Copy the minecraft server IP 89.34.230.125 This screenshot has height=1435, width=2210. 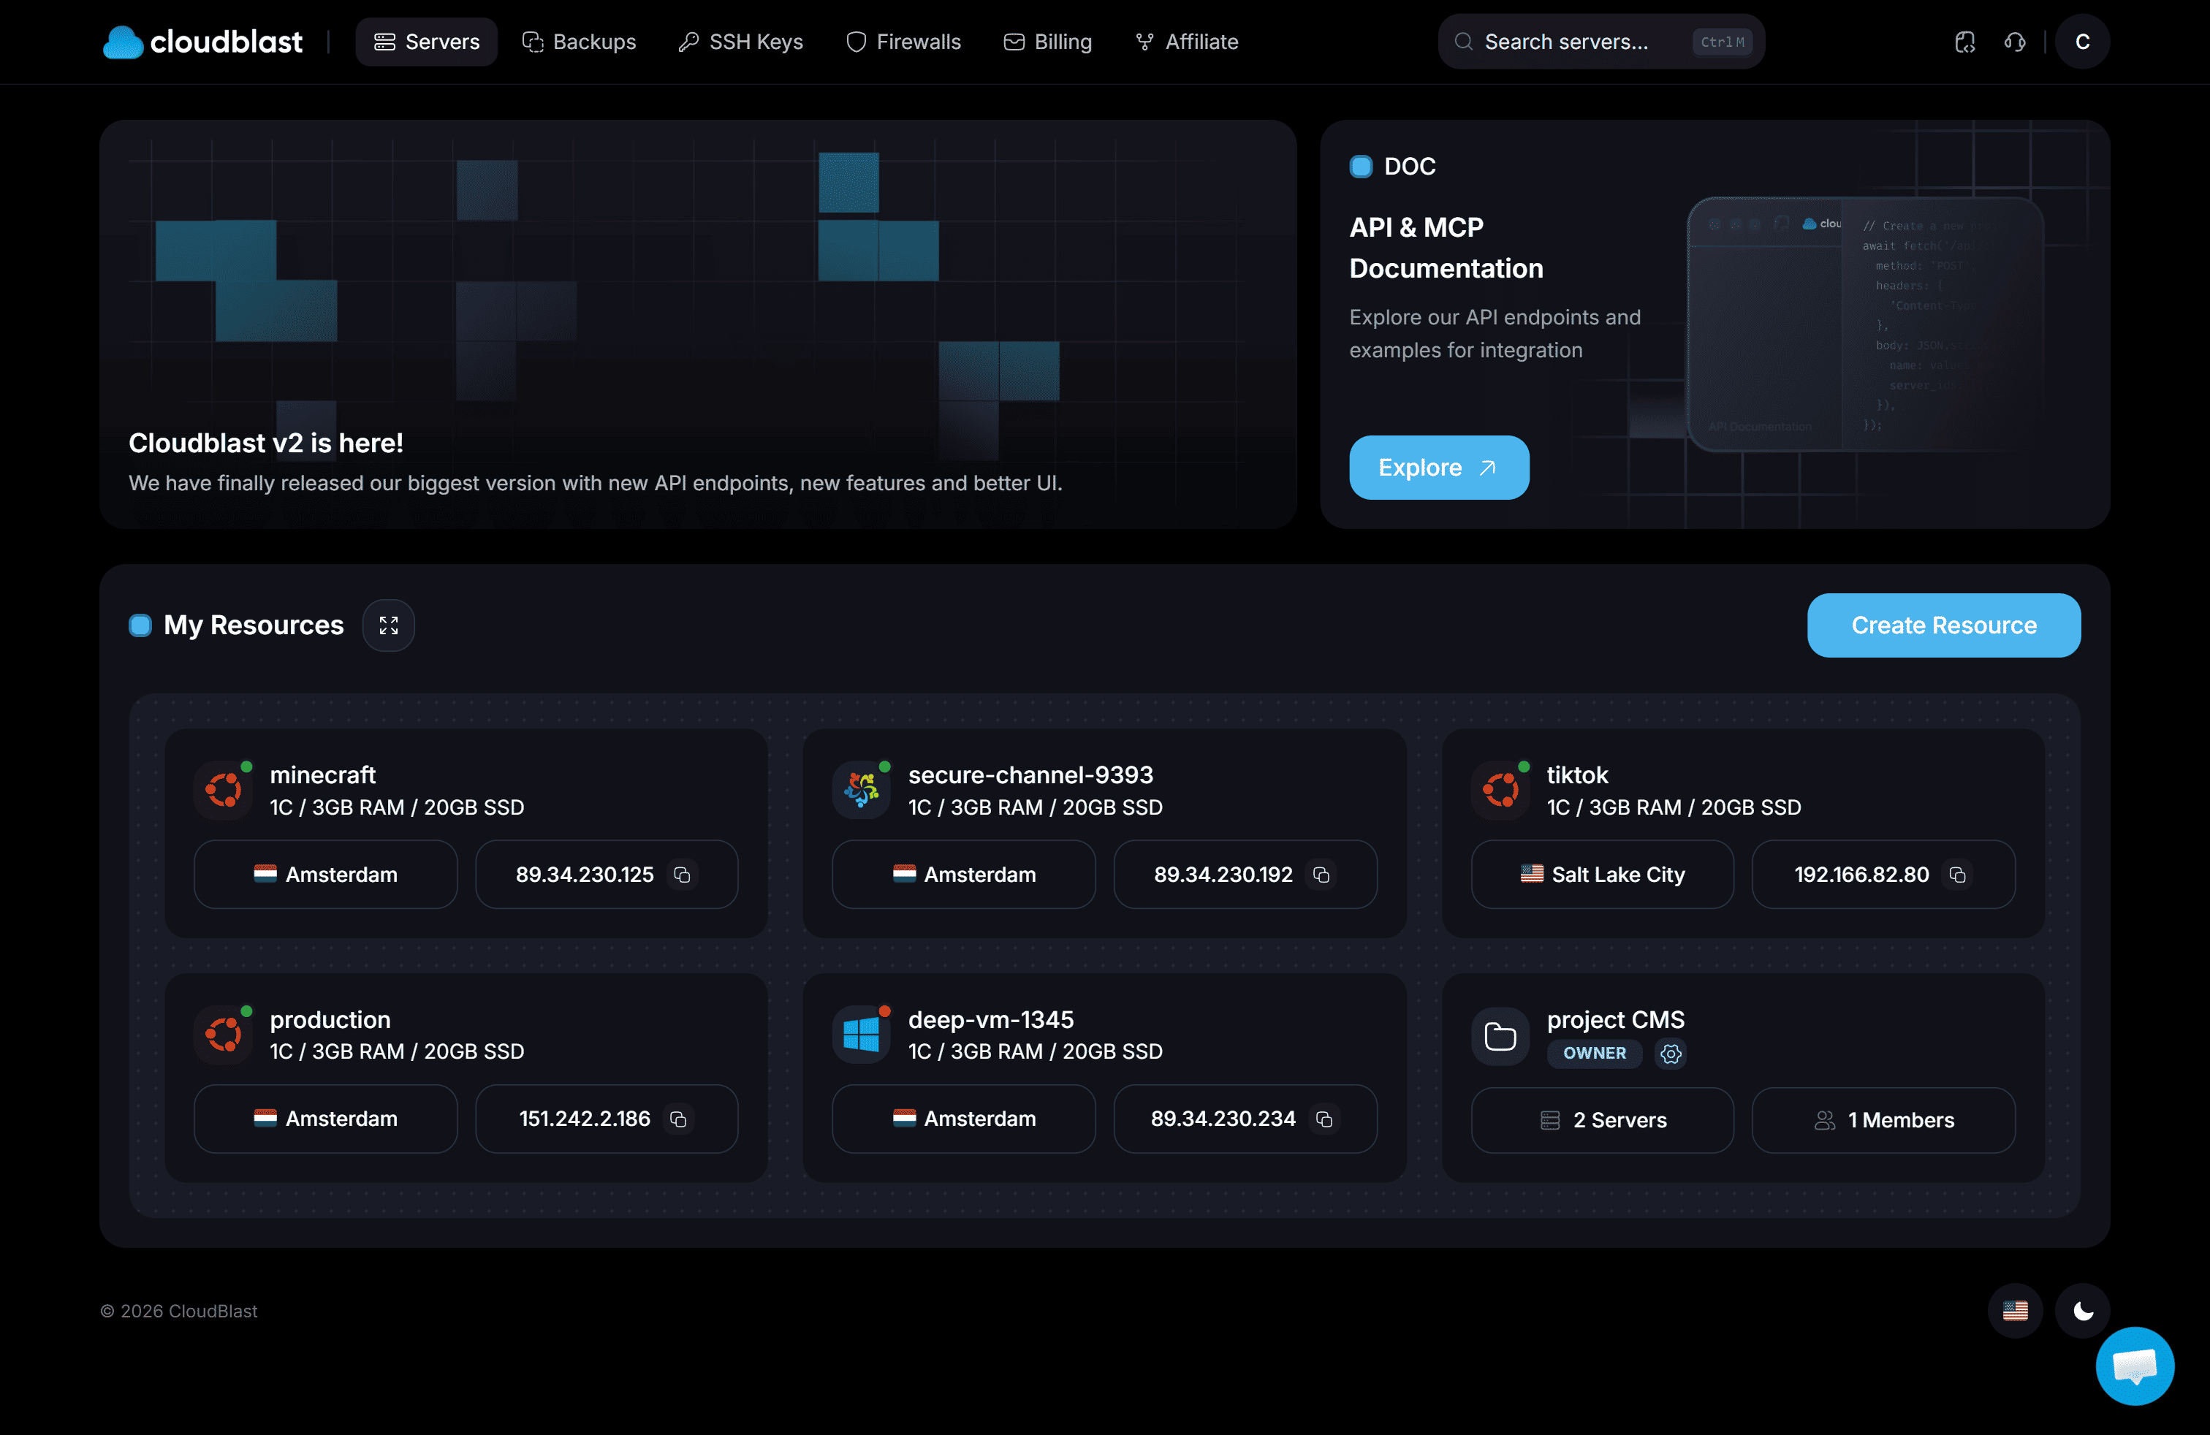point(683,875)
